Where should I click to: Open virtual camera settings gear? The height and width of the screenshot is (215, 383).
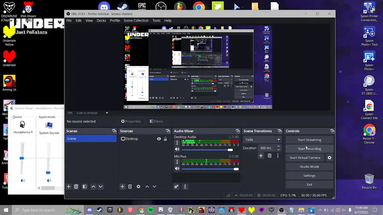pyautogui.click(x=329, y=158)
